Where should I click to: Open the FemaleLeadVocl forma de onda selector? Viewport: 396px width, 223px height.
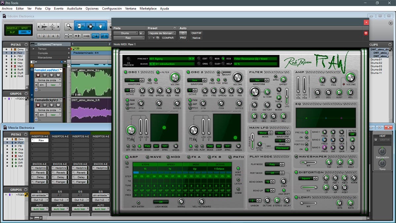(x=48, y=81)
